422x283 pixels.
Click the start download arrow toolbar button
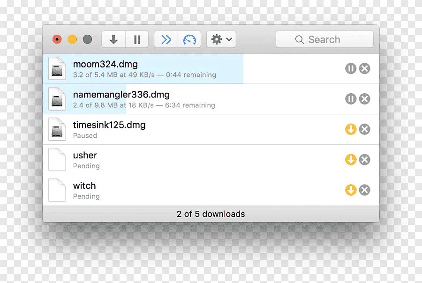(113, 39)
